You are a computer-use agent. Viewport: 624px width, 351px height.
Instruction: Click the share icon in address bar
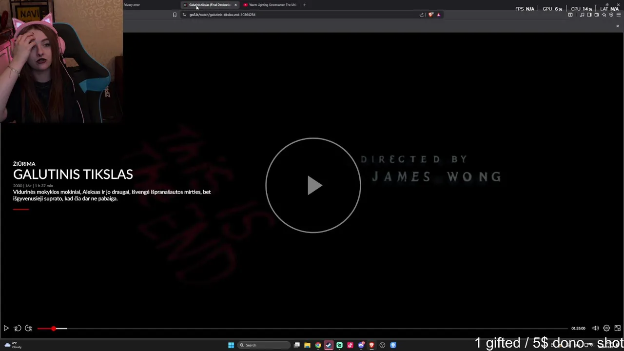(x=422, y=15)
